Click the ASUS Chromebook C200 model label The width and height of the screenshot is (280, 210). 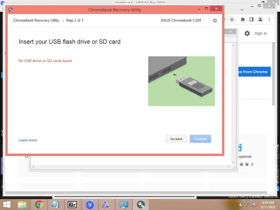(x=181, y=20)
